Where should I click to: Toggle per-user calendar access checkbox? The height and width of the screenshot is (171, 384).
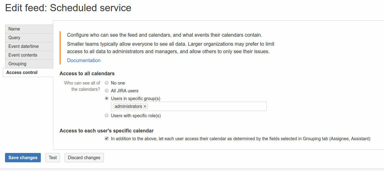(x=107, y=139)
